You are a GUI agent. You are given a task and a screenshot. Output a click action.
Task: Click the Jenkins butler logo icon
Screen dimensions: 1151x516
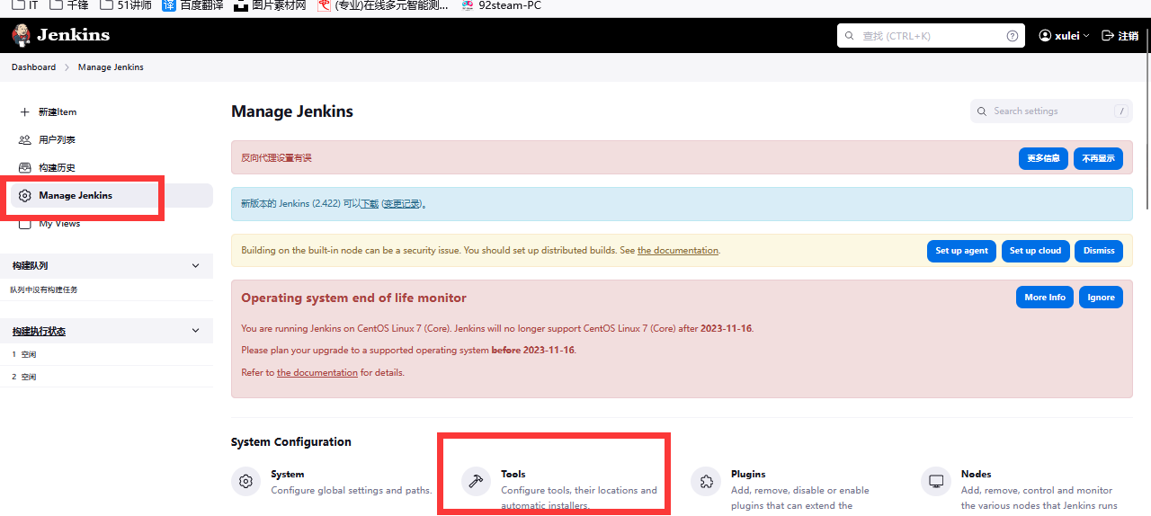[22, 36]
